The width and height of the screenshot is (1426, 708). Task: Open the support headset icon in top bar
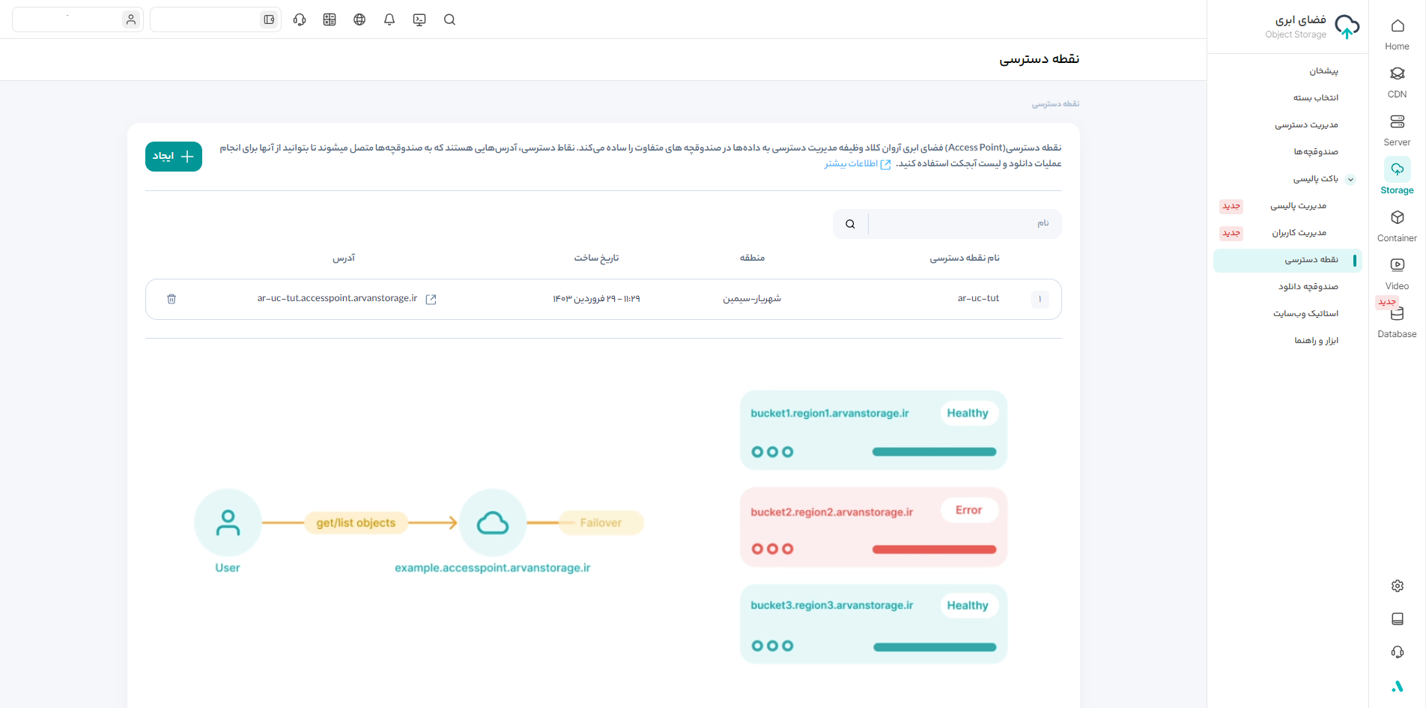[300, 20]
